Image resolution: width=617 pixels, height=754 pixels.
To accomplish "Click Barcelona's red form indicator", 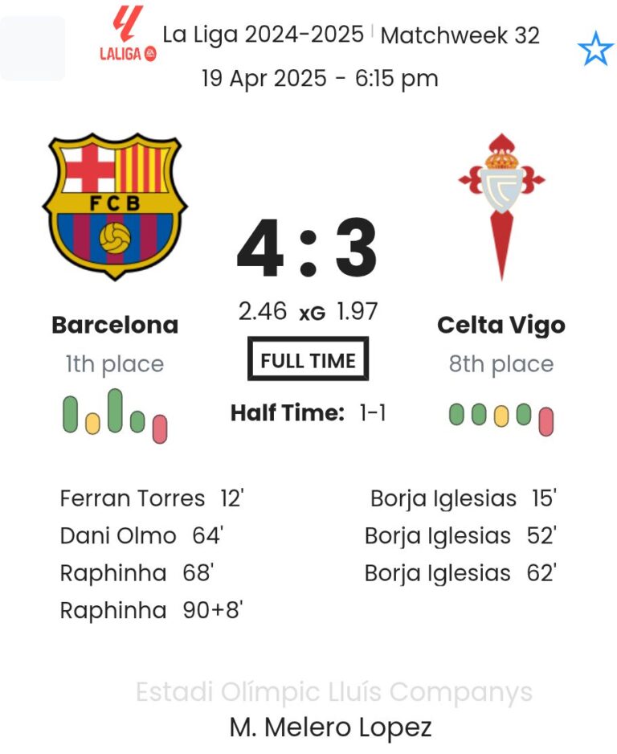I will (x=160, y=428).
